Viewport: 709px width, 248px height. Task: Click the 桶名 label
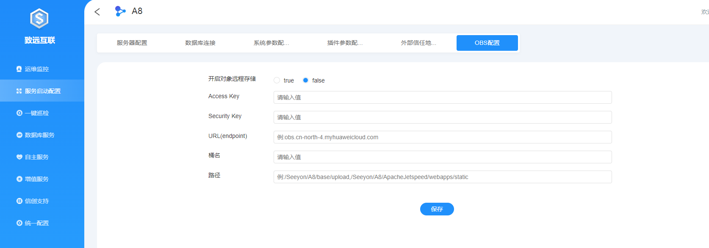point(214,155)
